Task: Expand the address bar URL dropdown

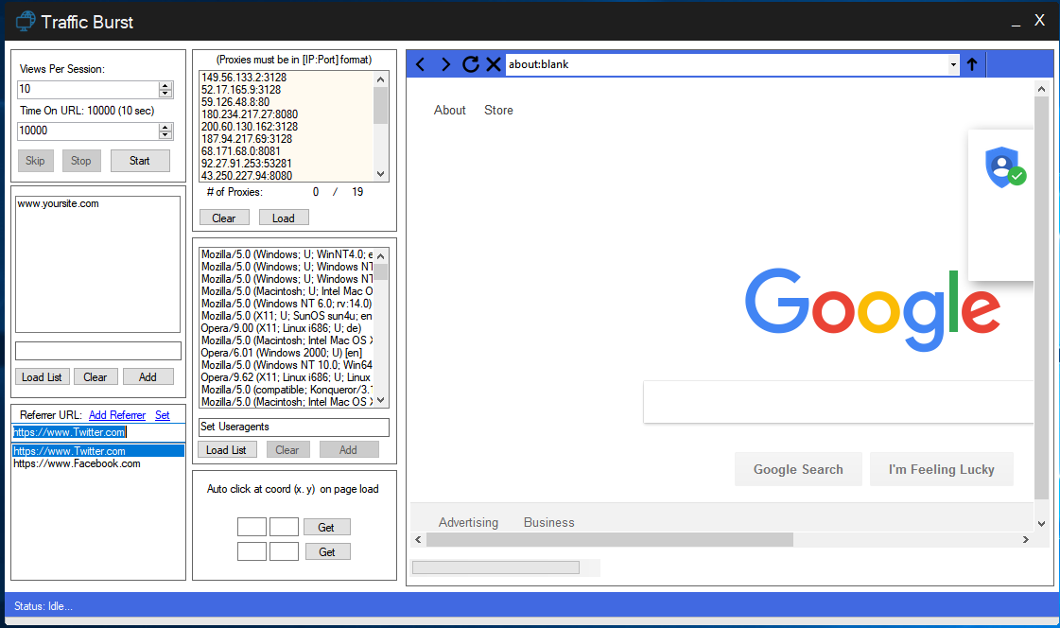Action: pyautogui.click(x=953, y=64)
